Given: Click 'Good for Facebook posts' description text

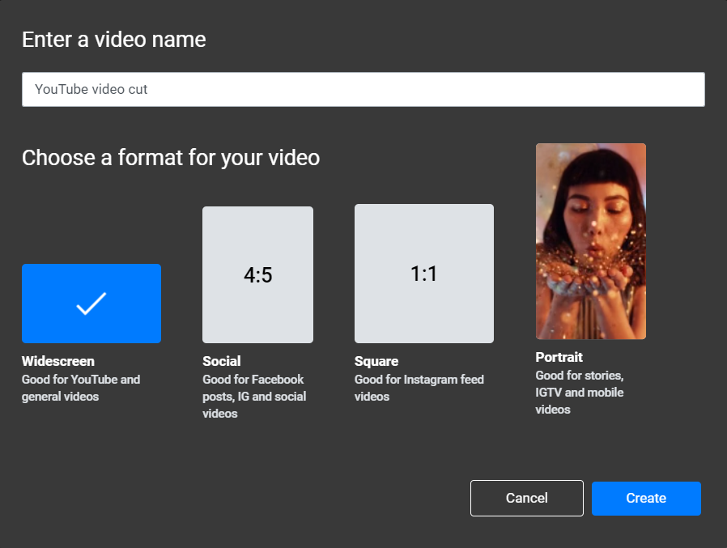Looking at the screenshot, I should [254, 397].
